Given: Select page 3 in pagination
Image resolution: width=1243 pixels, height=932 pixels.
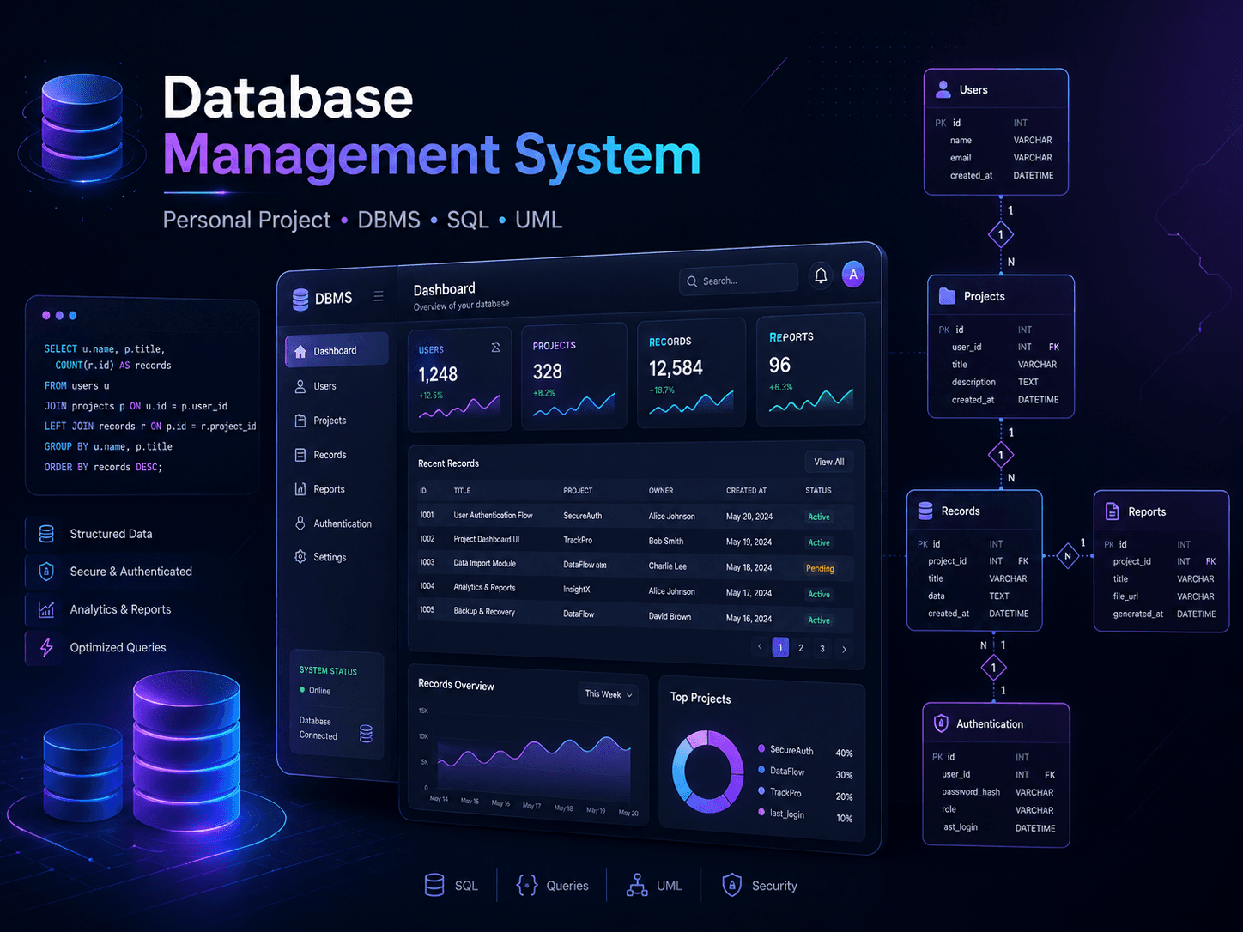Looking at the screenshot, I should pyautogui.click(x=822, y=649).
